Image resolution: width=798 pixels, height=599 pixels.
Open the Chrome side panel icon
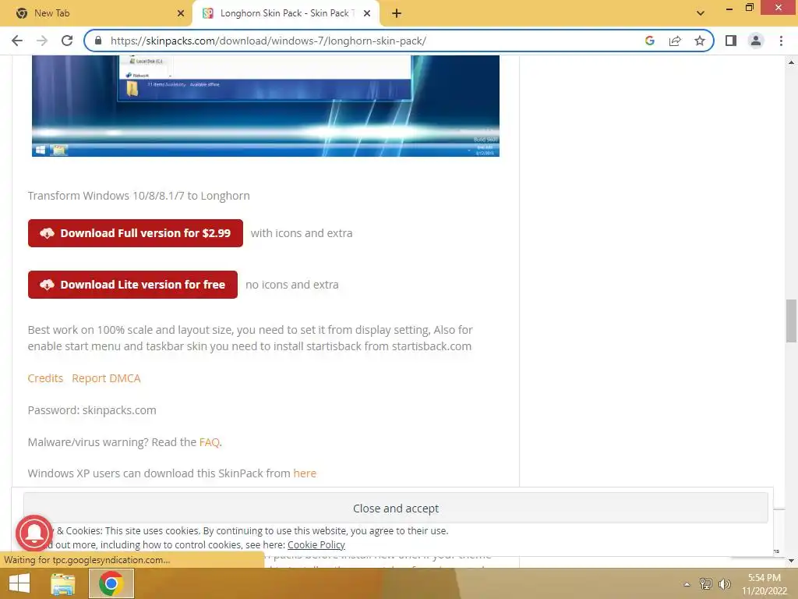coord(731,41)
